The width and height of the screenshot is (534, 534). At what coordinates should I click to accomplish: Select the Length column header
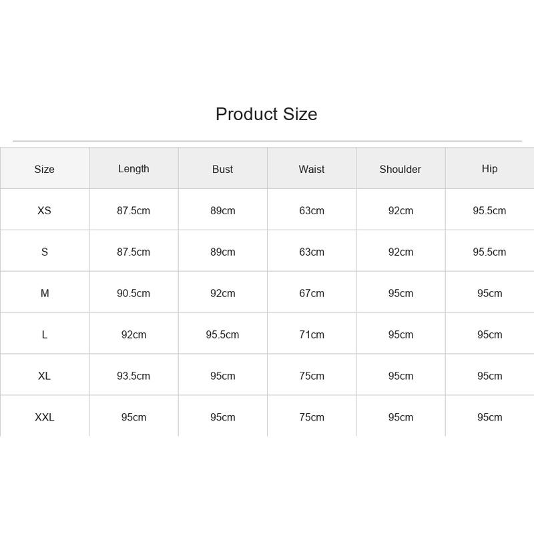point(133,169)
